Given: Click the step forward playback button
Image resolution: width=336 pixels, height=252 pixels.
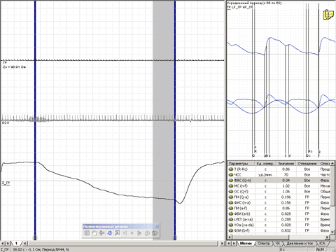Looking at the screenshot, I should point(139,233).
